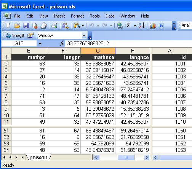Open Excel Help question mark icon
Viewport: 192px width, 169px height.
pos(162,26)
